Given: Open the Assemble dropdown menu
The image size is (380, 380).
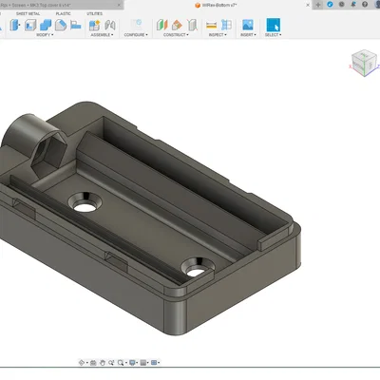Looking at the screenshot, I should point(102,35).
